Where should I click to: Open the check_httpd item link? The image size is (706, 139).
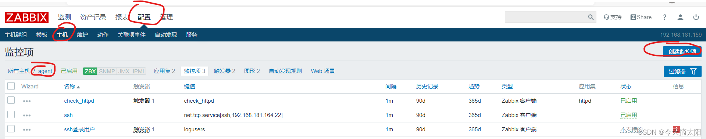click(79, 101)
